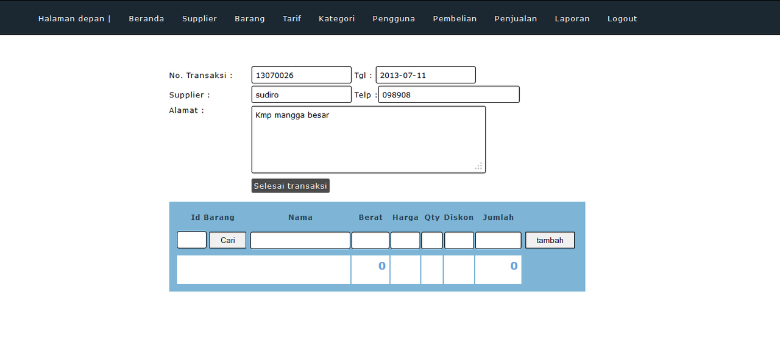Click the Cari search button

(228, 240)
